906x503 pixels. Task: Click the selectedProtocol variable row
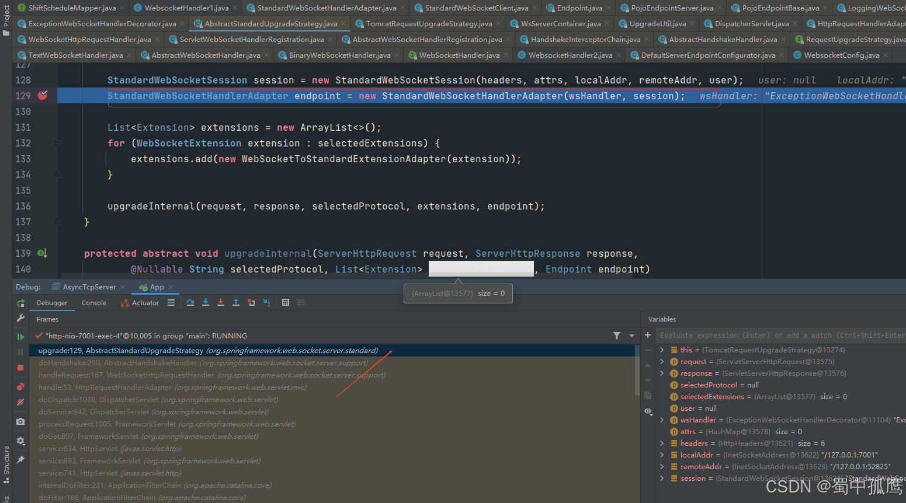(780, 385)
